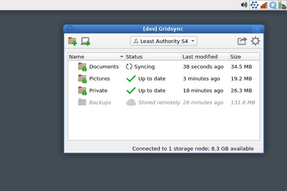Click the volume speaker tray icon
This screenshot has width=287, height=191.
pos(244,5)
